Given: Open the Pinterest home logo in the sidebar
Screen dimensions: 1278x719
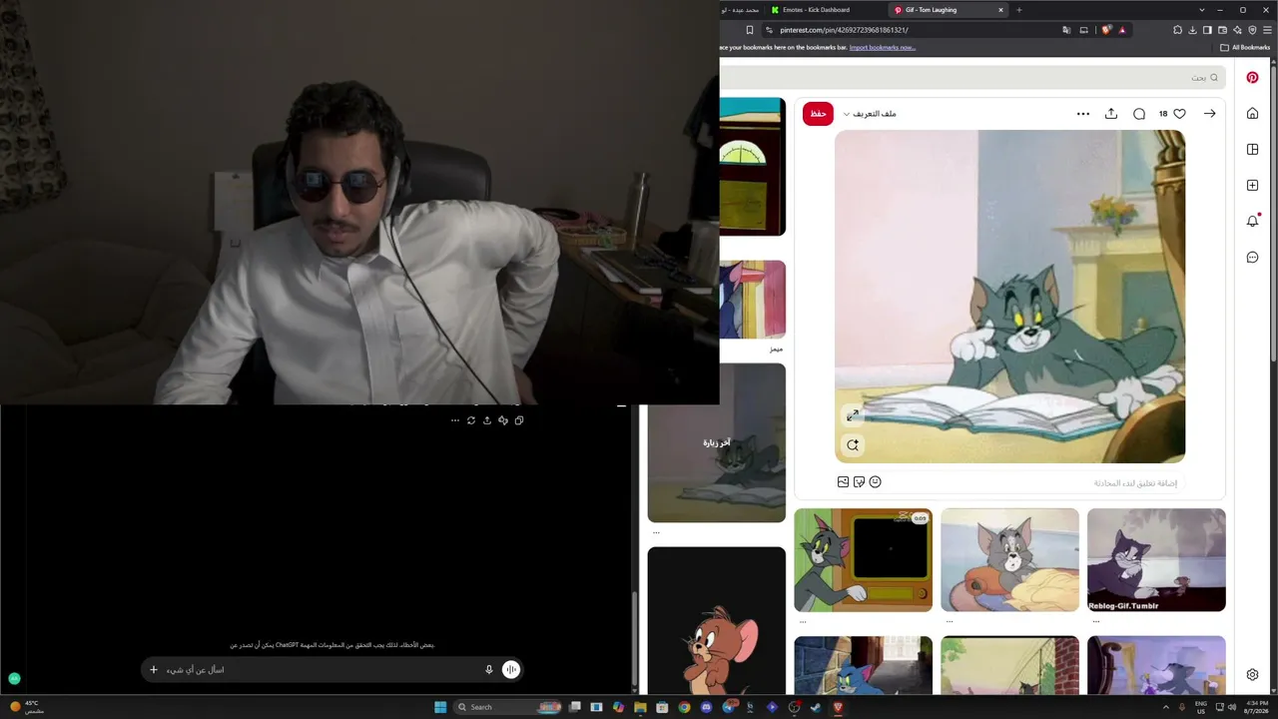Looking at the screenshot, I should coord(1252,78).
